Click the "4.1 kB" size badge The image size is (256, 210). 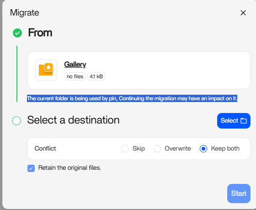click(96, 76)
